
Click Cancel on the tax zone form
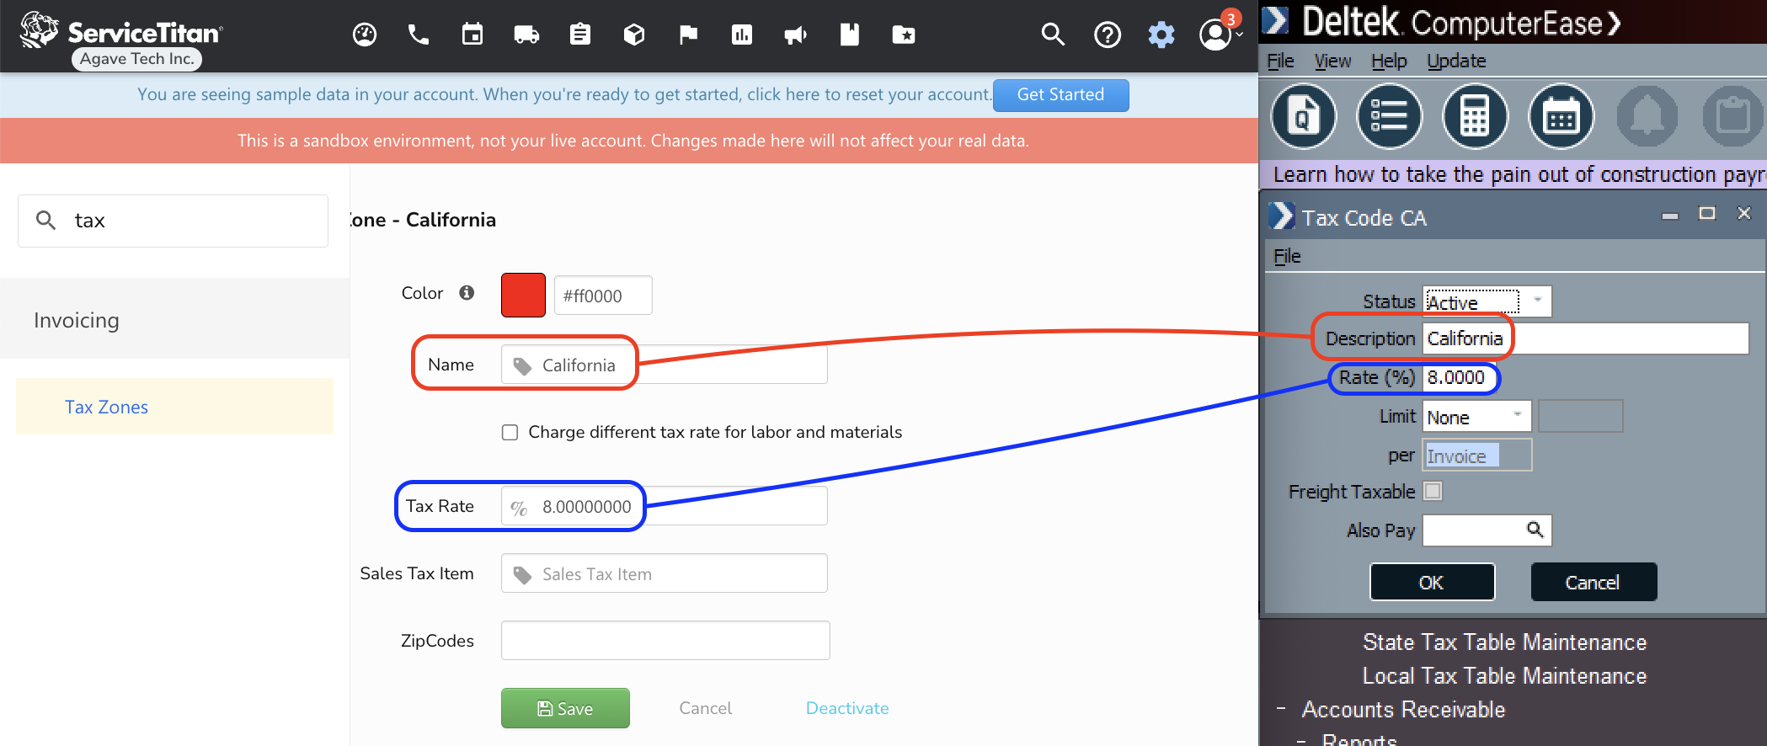click(705, 708)
